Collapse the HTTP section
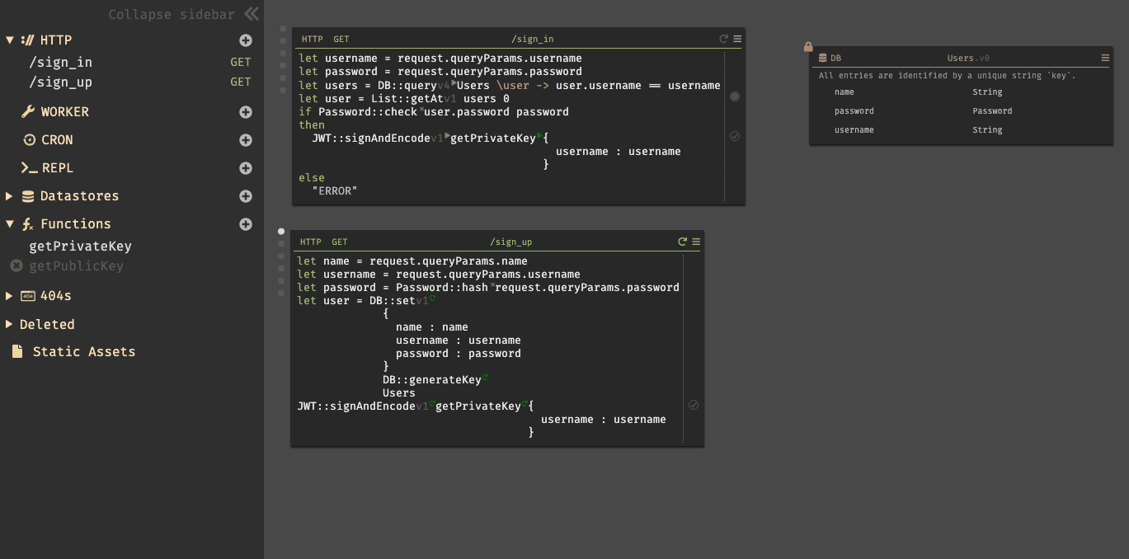Image resolution: width=1129 pixels, height=559 pixels. pyautogui.click(x=10, y=40)
